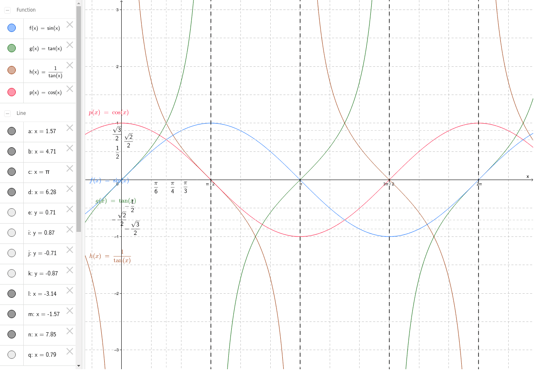Delete line j: y = -0.71
The image size is (534, 370).
[70, 250]
